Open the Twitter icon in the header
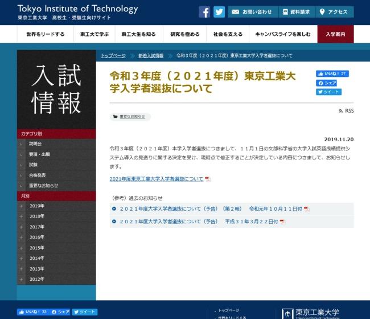Image resolution: width=370 pixels, height=319 pixels. (x=219, y=12)
